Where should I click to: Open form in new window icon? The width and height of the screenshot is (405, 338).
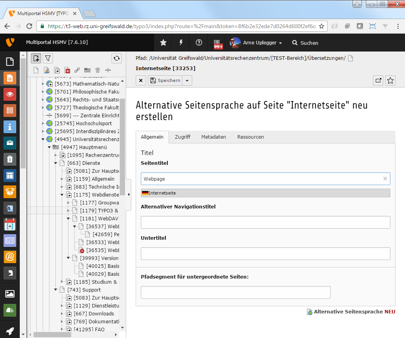(379, 80)
